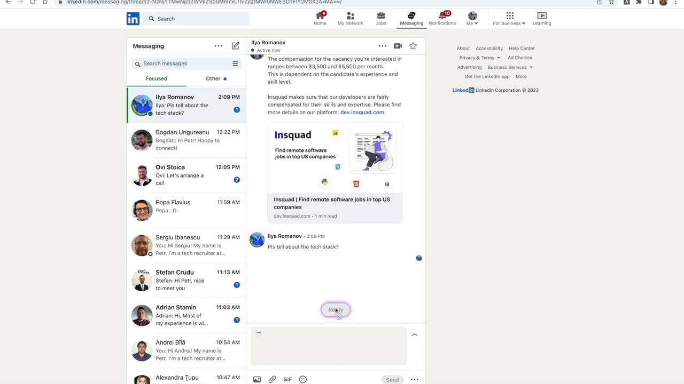
Task: Open the Learning section
Action: point(542,18)
